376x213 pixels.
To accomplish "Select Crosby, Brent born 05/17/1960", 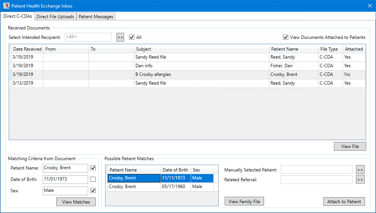I will 134,187.
